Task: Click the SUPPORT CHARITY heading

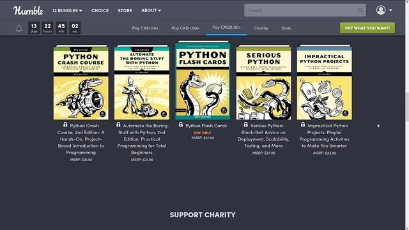Action: (x=203, y=215)
